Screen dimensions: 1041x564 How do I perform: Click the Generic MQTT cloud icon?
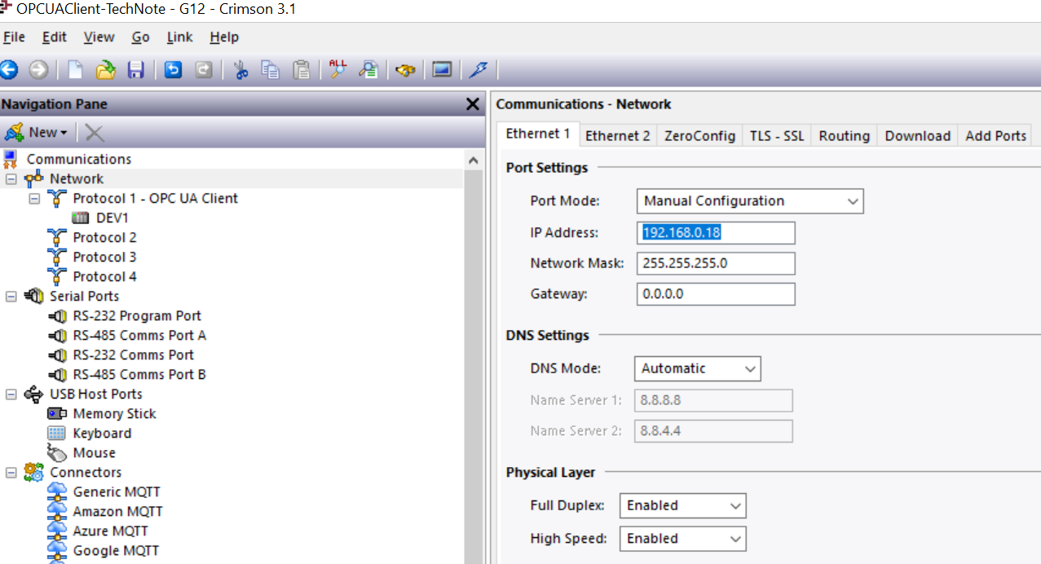click(x=56, y=491)
